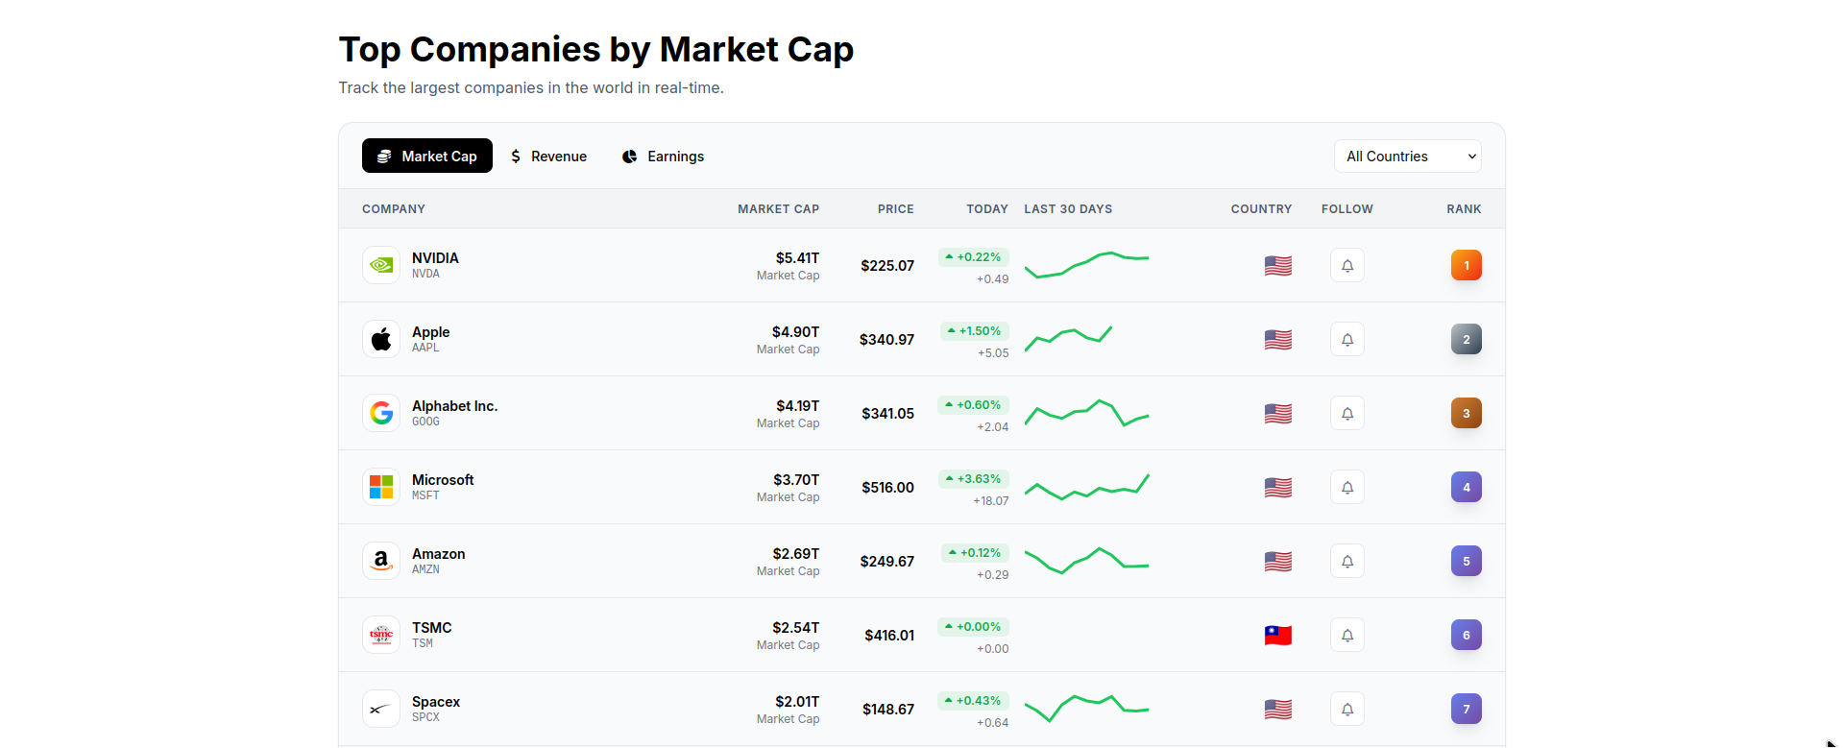
Task: Click the Follow column header
Action: pyautogui.click(x=1347, y=208)
